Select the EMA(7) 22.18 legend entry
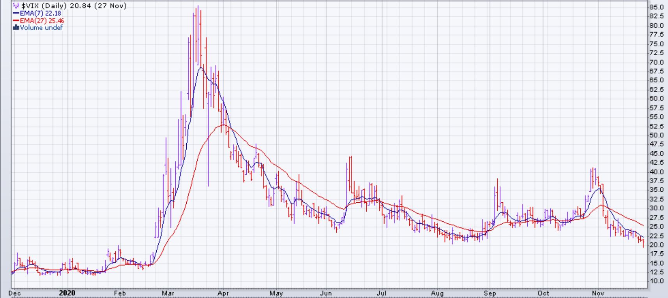668x298 pixels. 41,13
